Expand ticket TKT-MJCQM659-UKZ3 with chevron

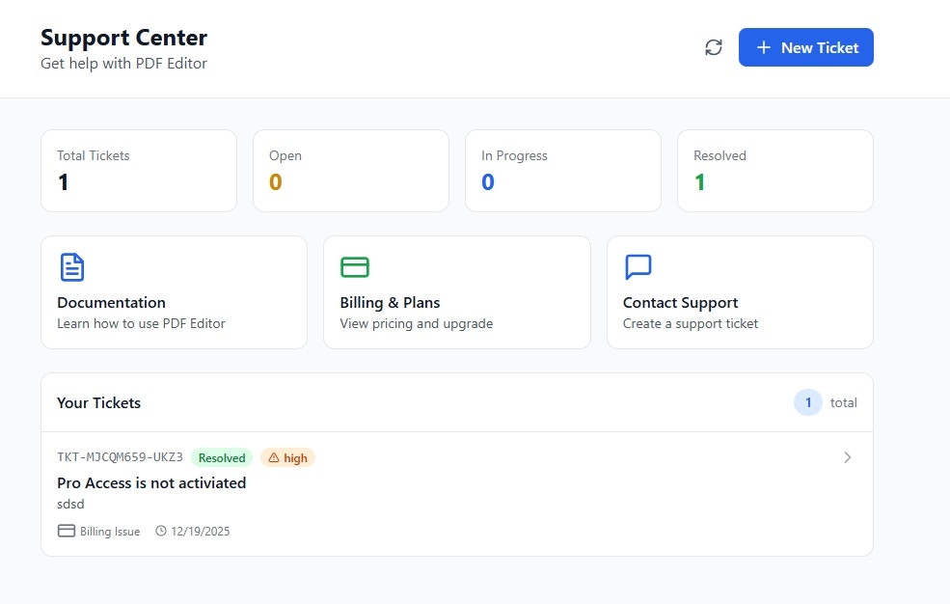click(848, 457)
